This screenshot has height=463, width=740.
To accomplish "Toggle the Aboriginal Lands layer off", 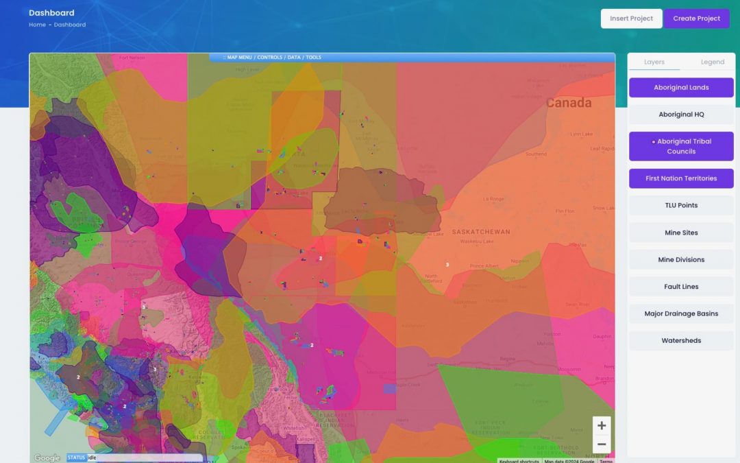I will [x=681, y=87].
